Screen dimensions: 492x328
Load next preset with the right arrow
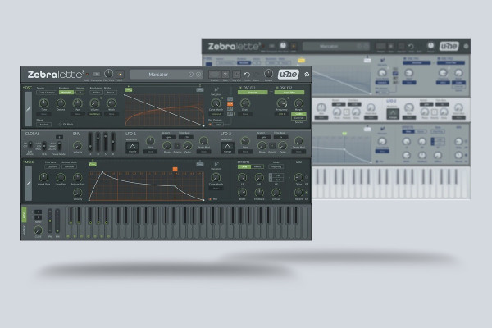coord(198,75)
